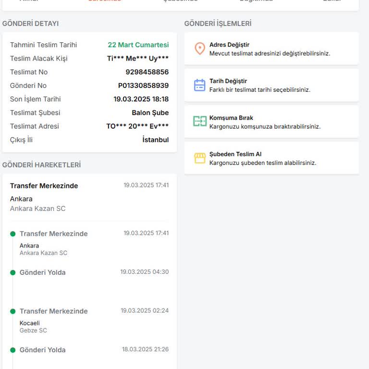Click green dot beside Gönderi Yolda 21:26
This screenshot has width=369, height=369.
pos(12,350)
